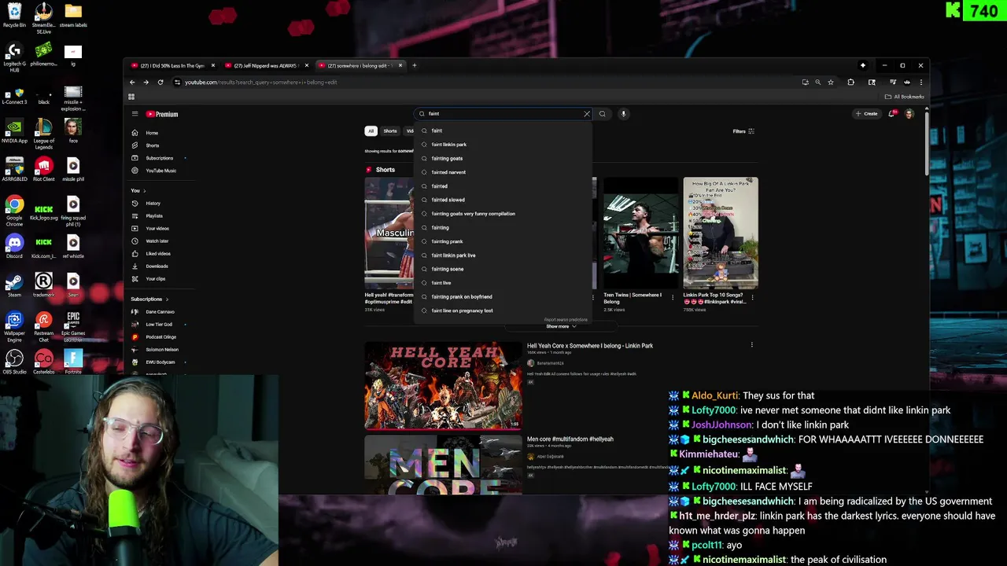Open a new browser tab
1007x566 pixels.
pos(415,65)
